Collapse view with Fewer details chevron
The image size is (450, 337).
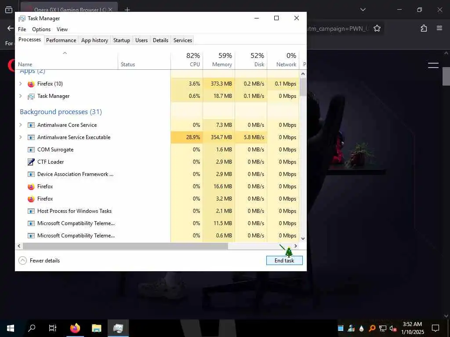click(x=22, y=261)
